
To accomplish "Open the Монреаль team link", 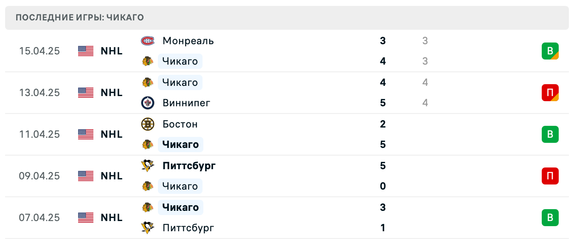I will coord(188,41).
